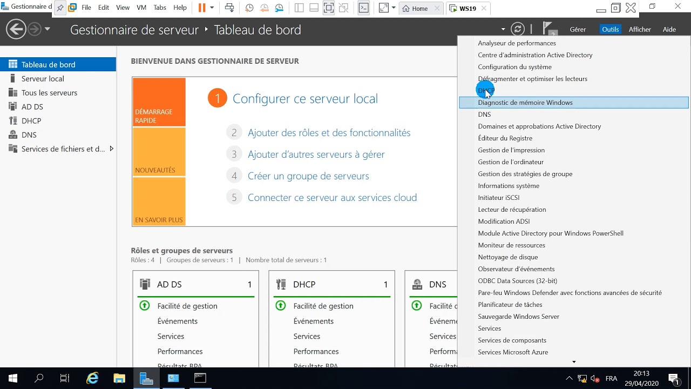Screen dimensions: 691x389
Task: Open the snapshot manager icon
Action: tap(279, 8)
